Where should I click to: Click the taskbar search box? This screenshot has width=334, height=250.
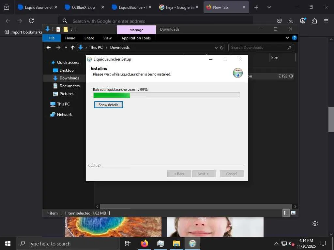click(x=68, y=243)
